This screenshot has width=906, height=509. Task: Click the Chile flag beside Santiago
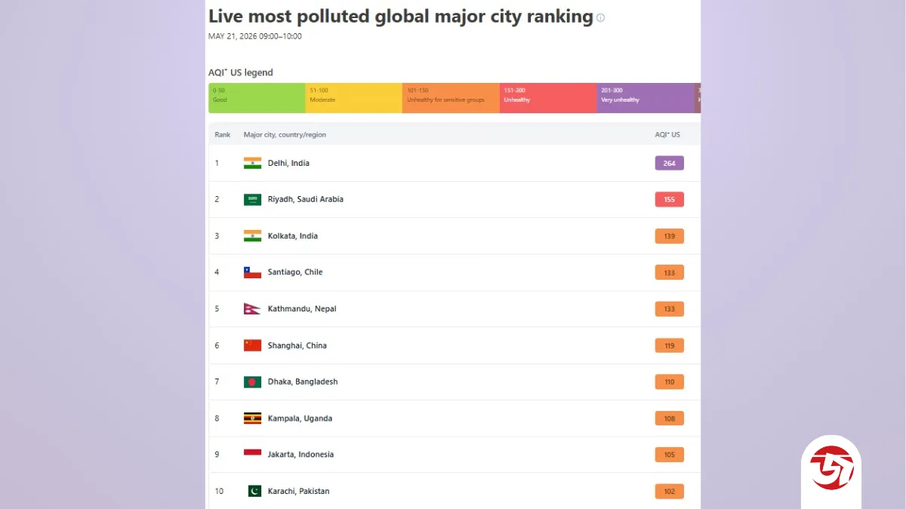252,272
